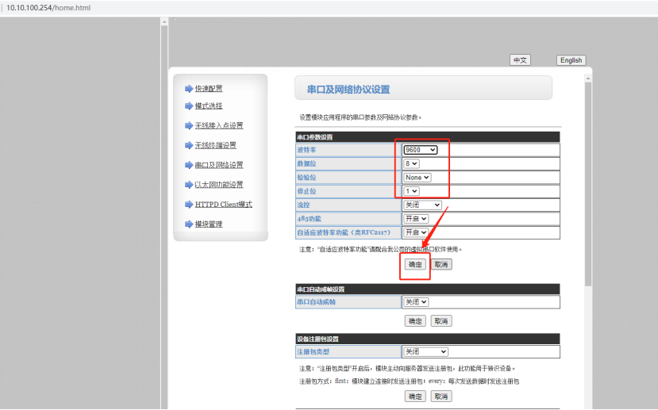Screen dimensions: 658x410
Task: Click the arrow icon beside 快速配置
Action: click(x=189, y=89)
